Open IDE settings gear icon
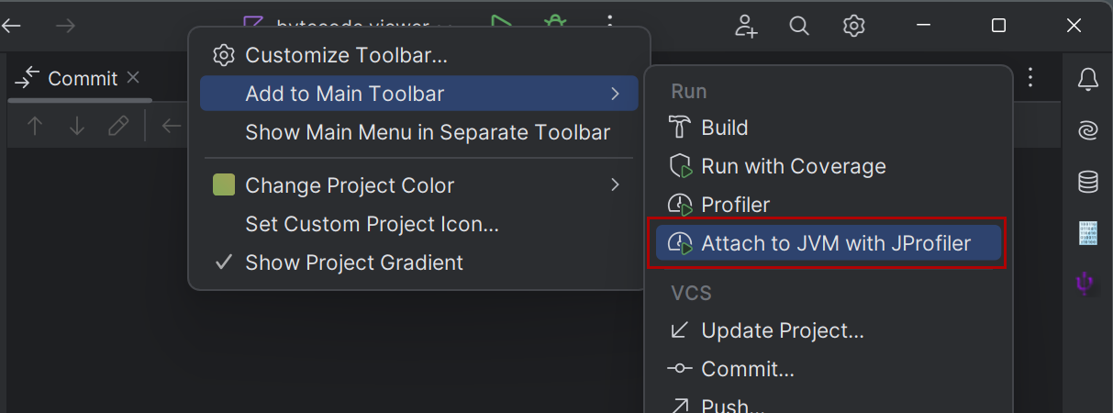Image resolution: width=1113 pixels, height=413 pixels. 854,26
